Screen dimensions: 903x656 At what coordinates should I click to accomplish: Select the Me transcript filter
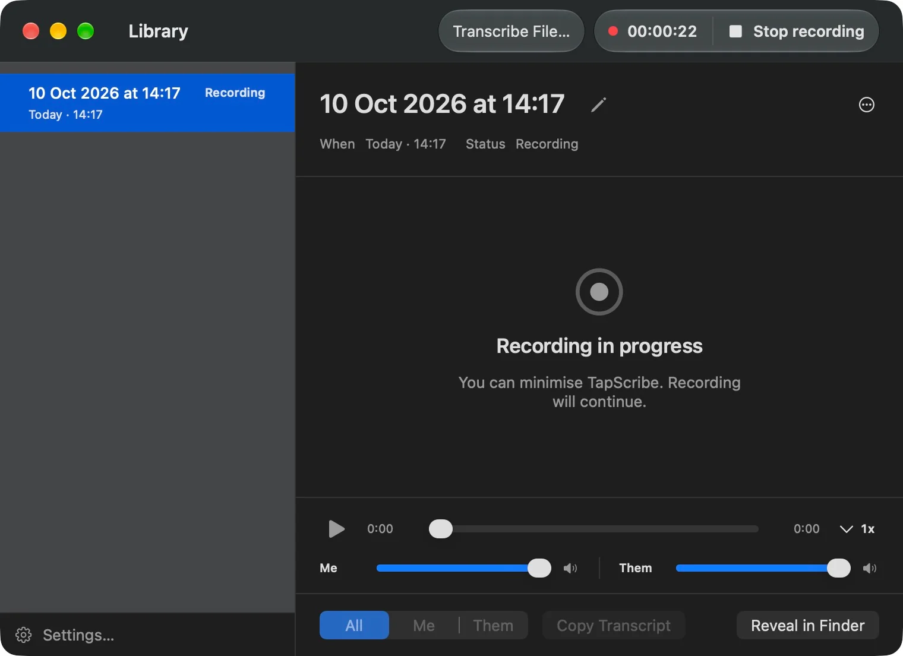click(424, 625)
